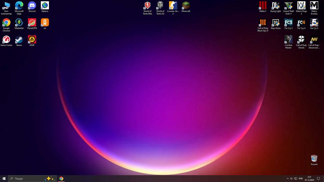Image resolution: width=324 pixels, height=182 pixels.
Task: Select the Watch Dogs 2 shortcut
Action: click(x=301, y=8)
